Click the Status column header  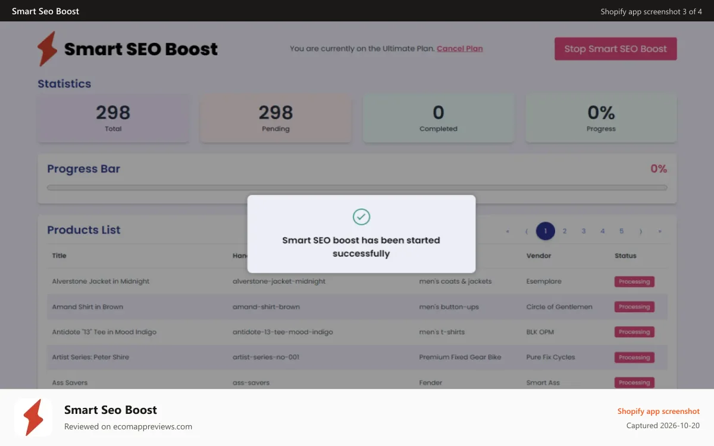625,256
